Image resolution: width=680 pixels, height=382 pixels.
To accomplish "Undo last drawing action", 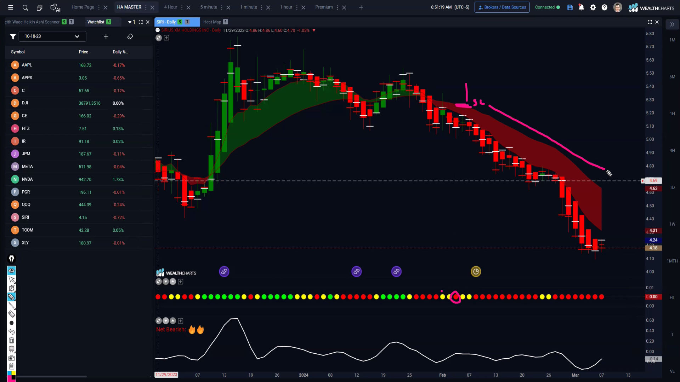I will click(11, 332).
